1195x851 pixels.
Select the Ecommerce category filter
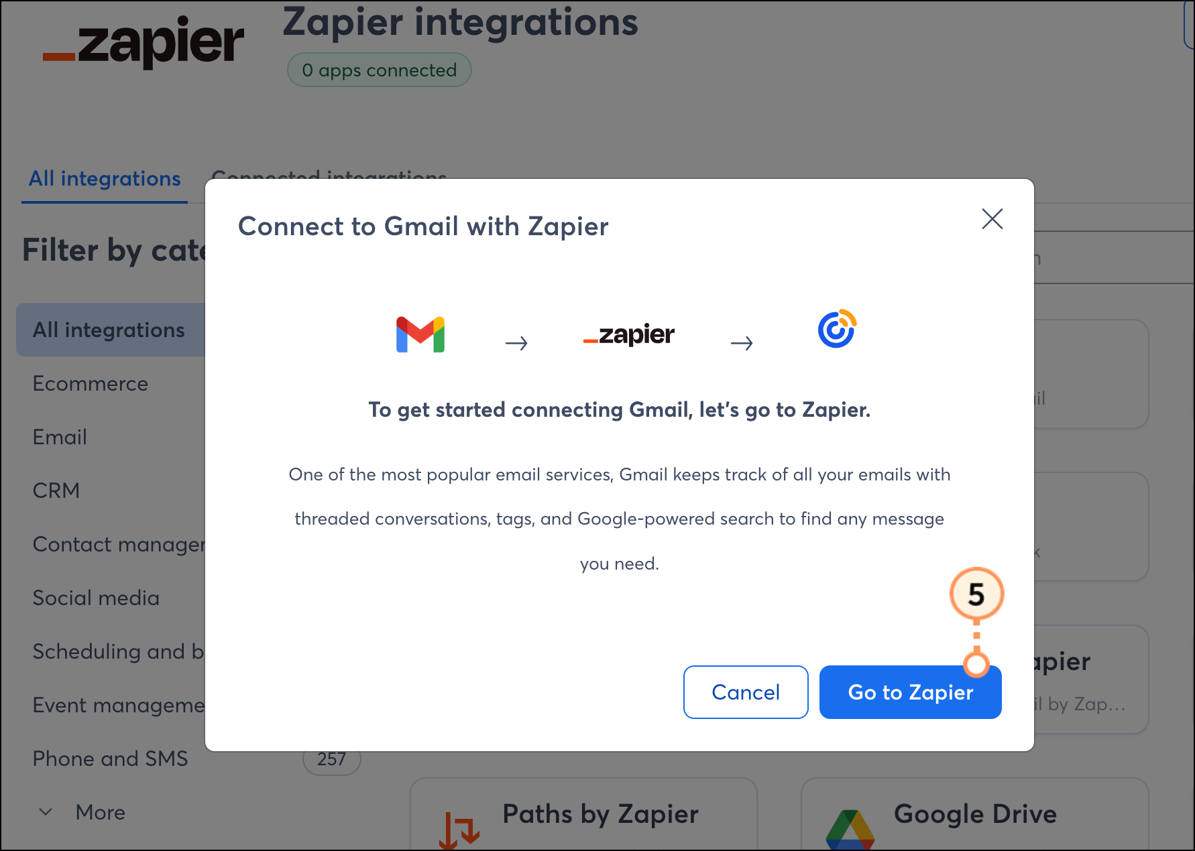click(x=91, y=383)
